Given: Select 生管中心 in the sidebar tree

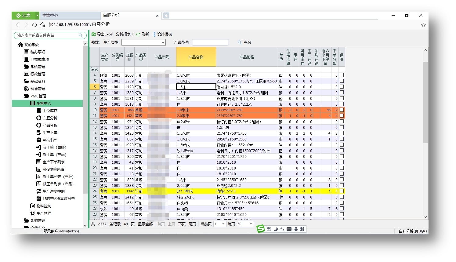Looking at the screenshot, I should [x=47, y=104].
